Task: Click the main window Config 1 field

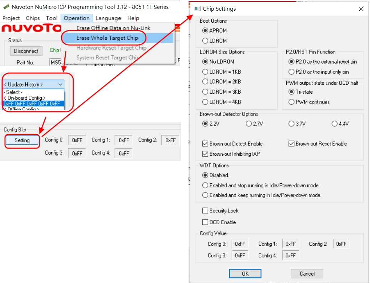Action: tap(124, 140)
